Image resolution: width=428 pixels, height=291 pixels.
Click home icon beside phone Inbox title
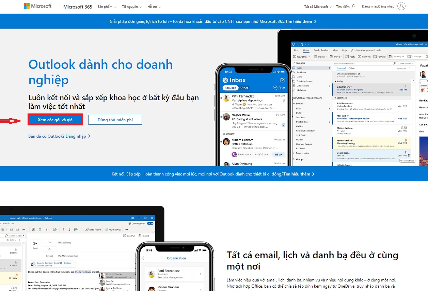click(225, 80)
